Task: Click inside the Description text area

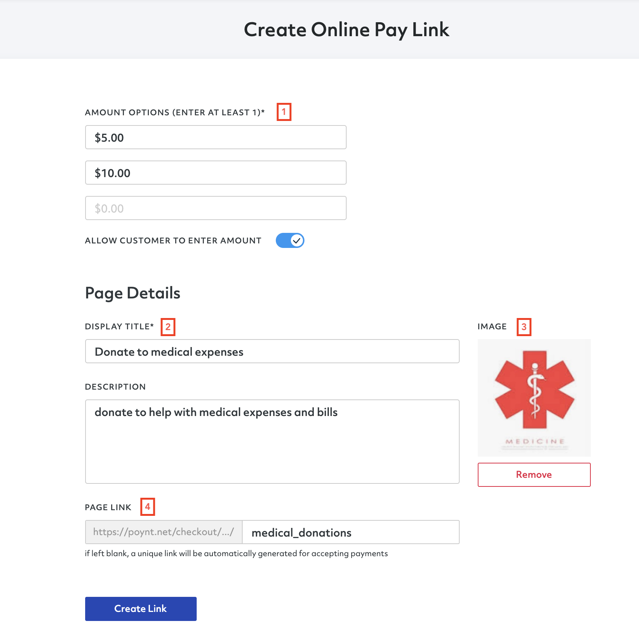Action: click(x=272, y=442)
